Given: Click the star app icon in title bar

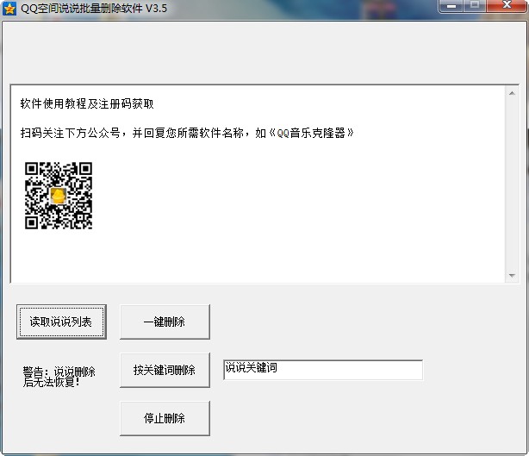Looking at the screenshot, I should pos(10,9).
